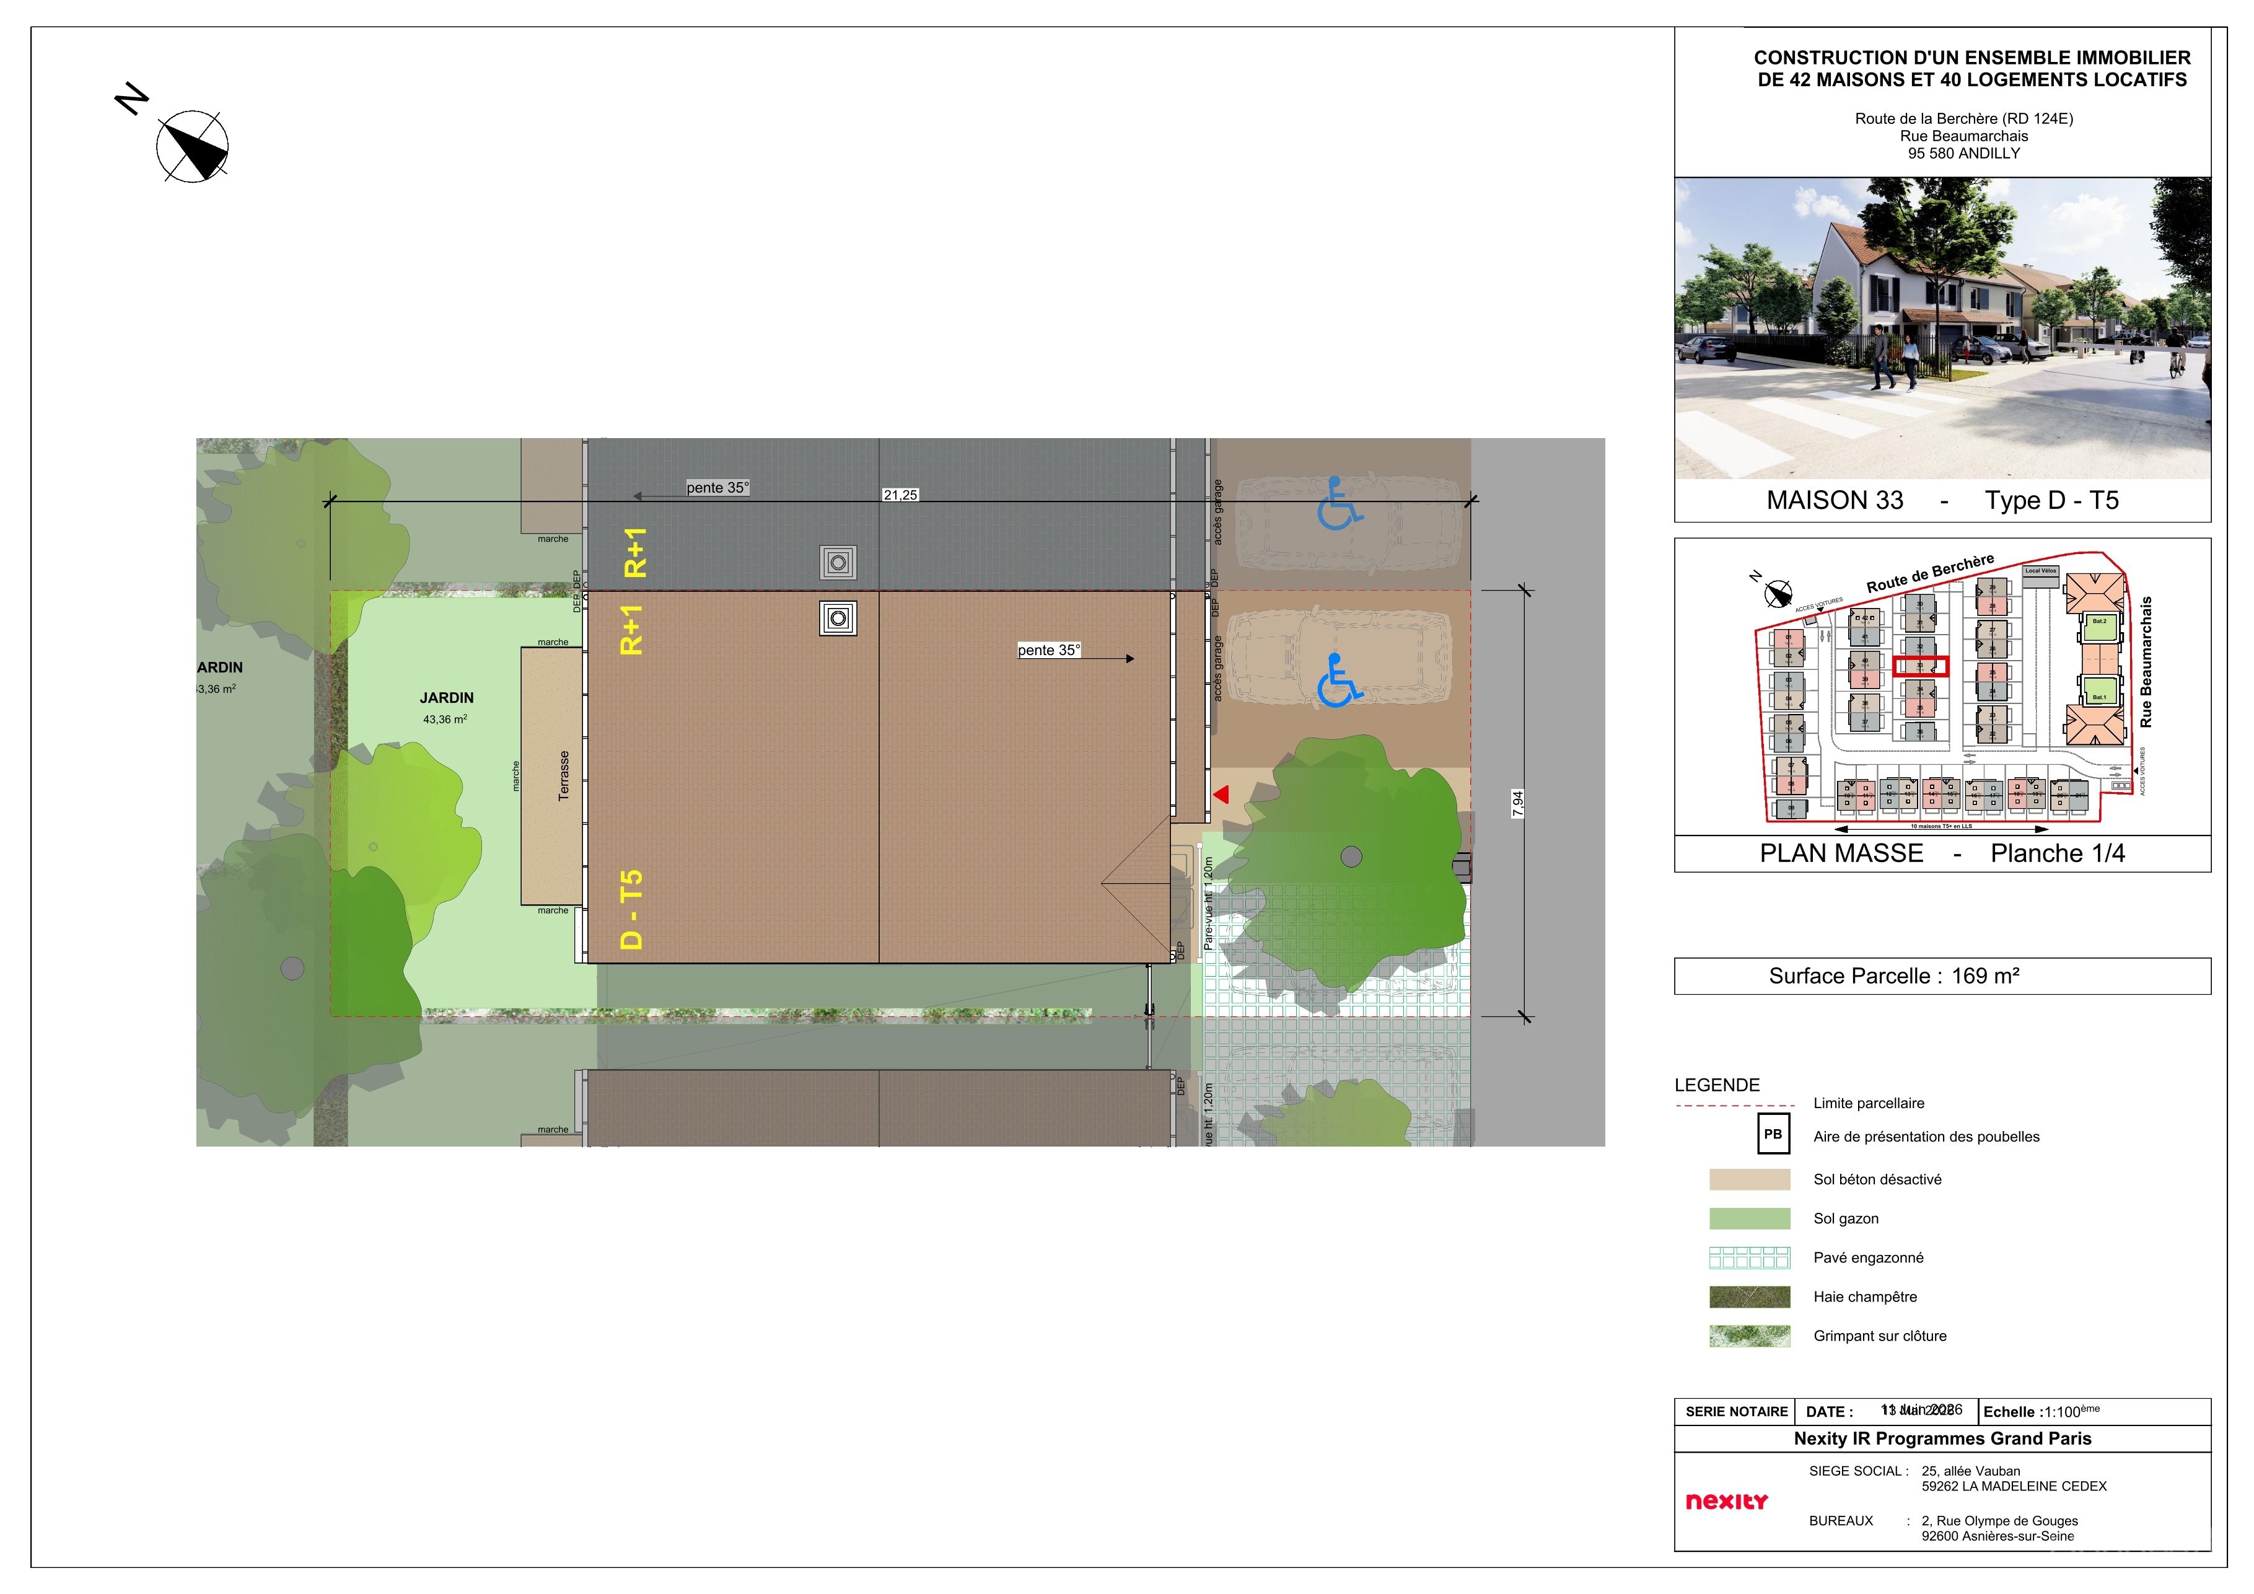Click the red triangle entrance marker

coord(1221,795)
